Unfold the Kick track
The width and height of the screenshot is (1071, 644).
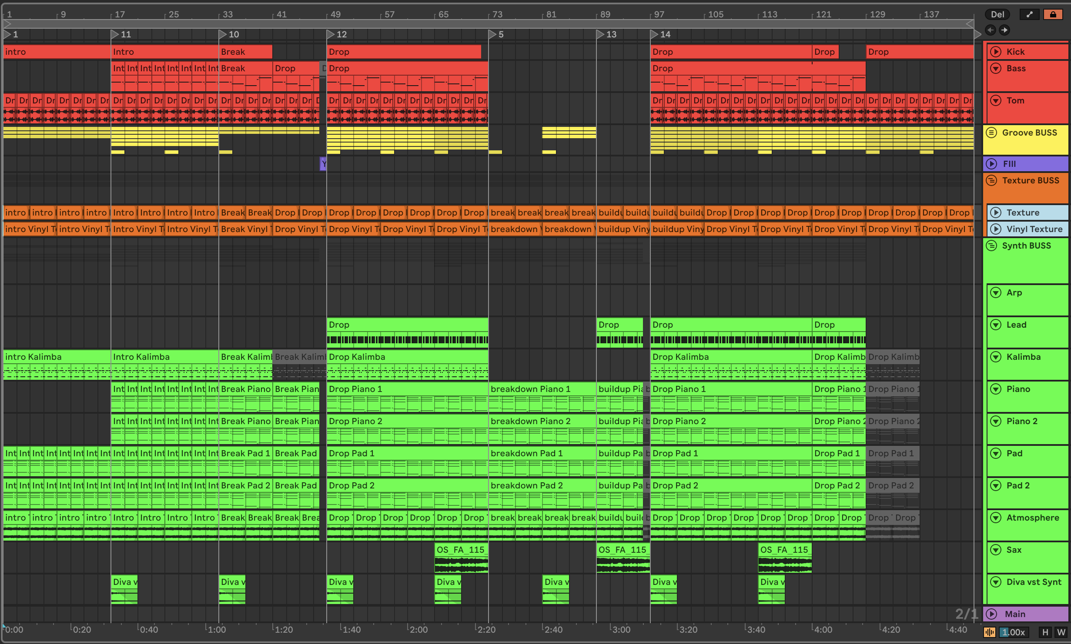[995, 52]
